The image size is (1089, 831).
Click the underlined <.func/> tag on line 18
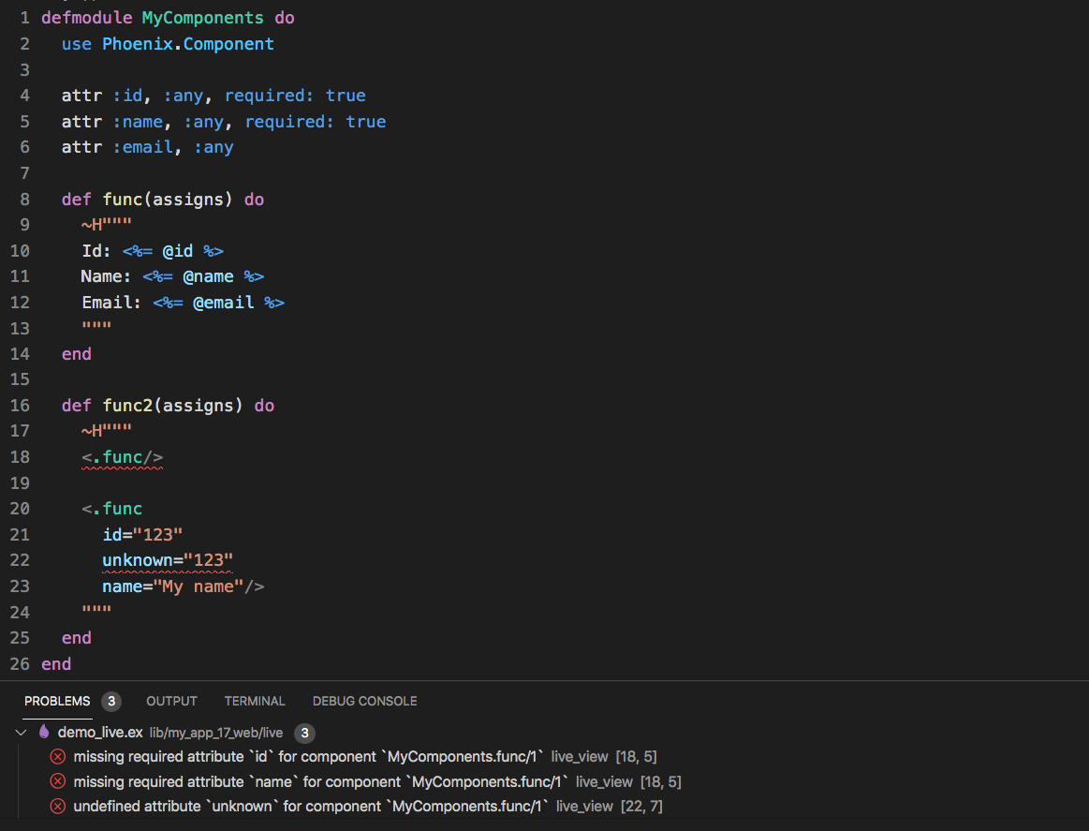(x=122, y=457)
